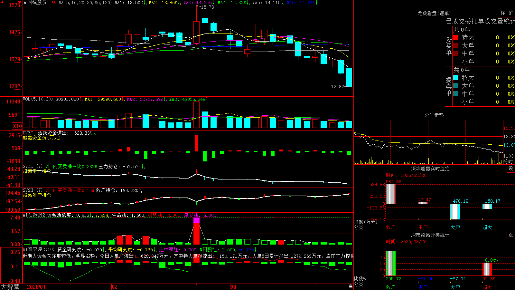Screen dimensions: 515x290
Task: Click the 15.73 high price annotation
Action: pos(207,7)
